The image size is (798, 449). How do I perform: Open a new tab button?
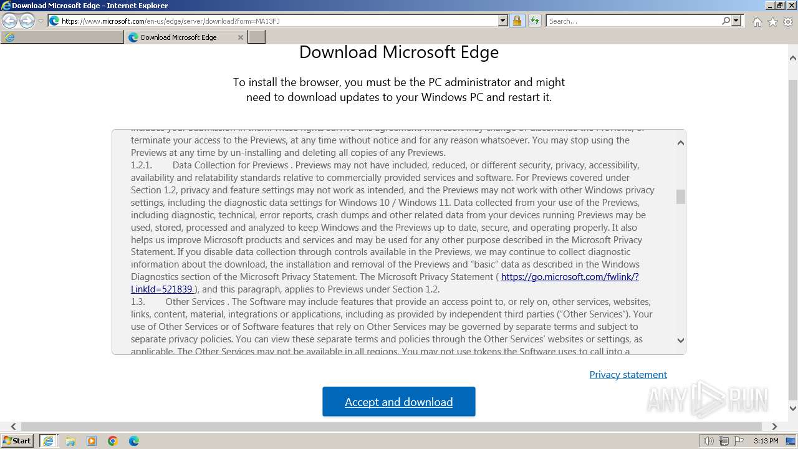(257, 37)
